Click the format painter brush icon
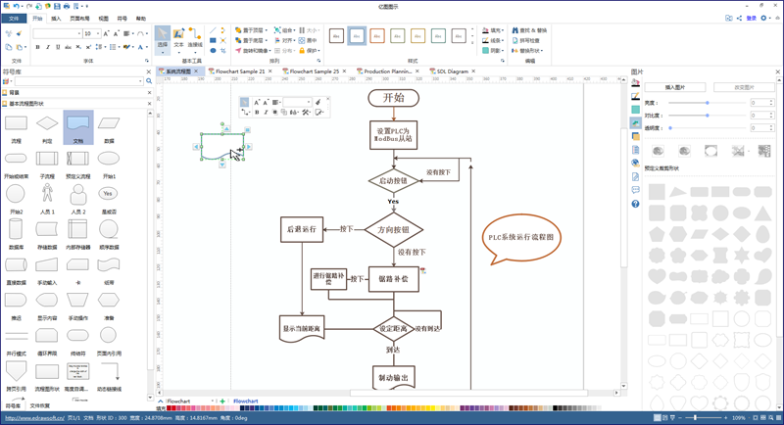The width and height of the screenshot is (784, 425). click(19, 33)
